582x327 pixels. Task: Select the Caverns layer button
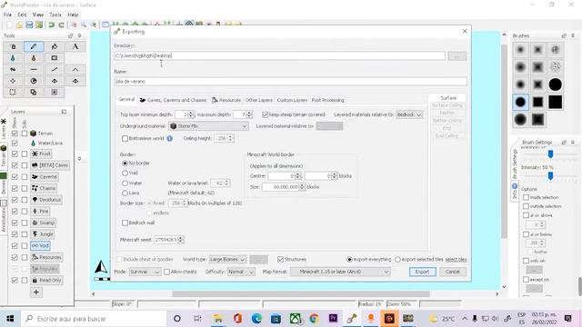coord(45,177)
